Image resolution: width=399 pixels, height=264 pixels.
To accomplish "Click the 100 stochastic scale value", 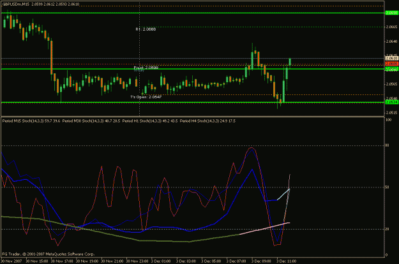I will 389,120.
